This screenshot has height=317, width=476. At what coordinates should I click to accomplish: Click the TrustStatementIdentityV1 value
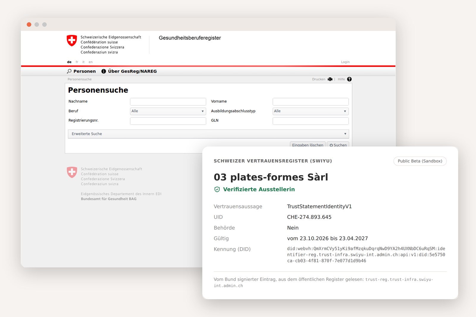(x=319, y=206)
